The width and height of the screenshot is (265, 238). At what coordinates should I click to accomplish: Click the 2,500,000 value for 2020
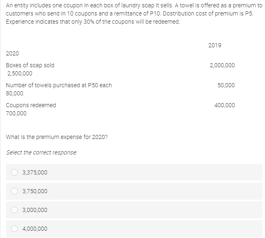[x=20, y=73]
